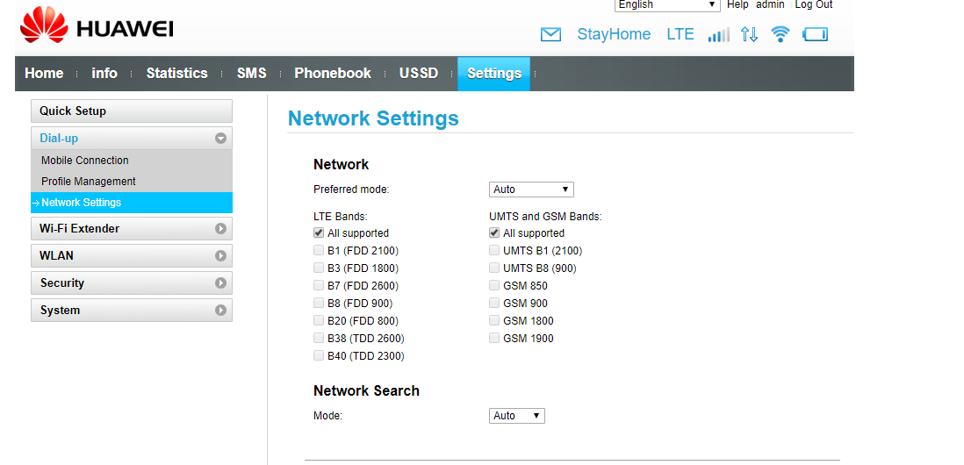964x465 pixels.
Task: Toggle the B3 (FDD 1800) checkbox
Action: click(x=319, y=268)
